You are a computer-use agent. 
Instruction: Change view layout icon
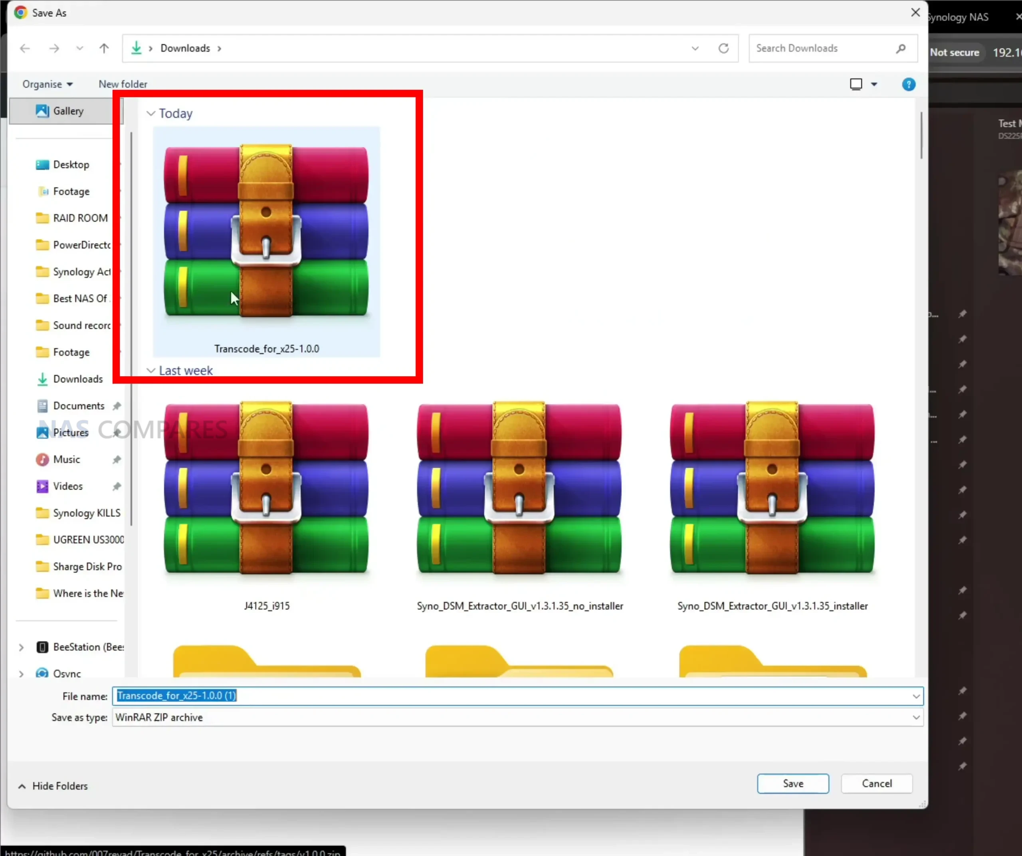coord(856,84)
